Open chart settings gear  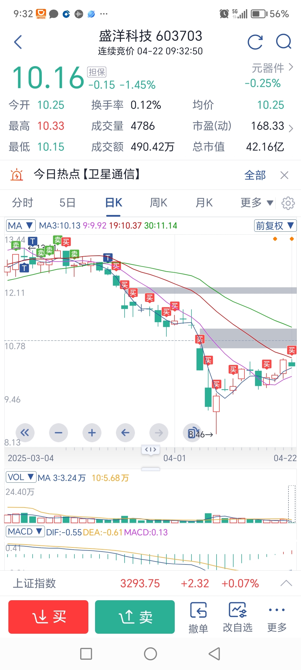[x=288, y=203]
